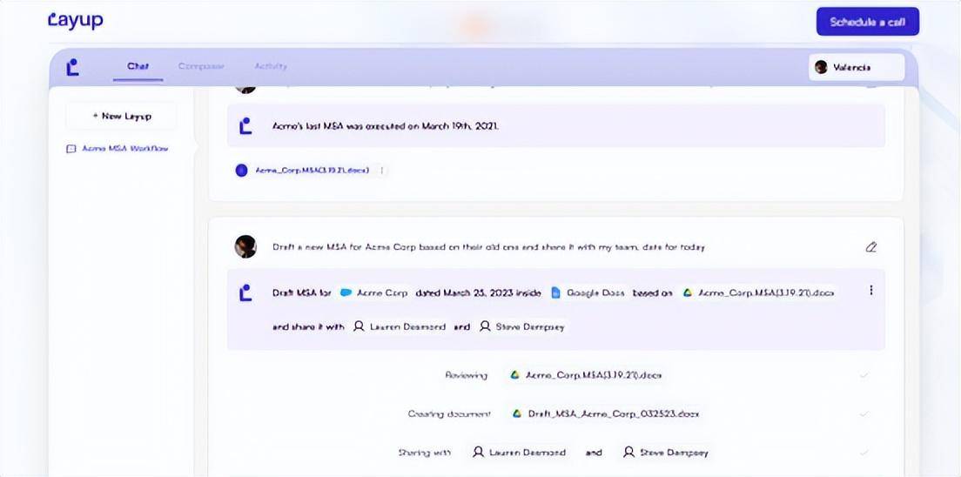
Task: Switch to the Activity tab
Action: 271,66
